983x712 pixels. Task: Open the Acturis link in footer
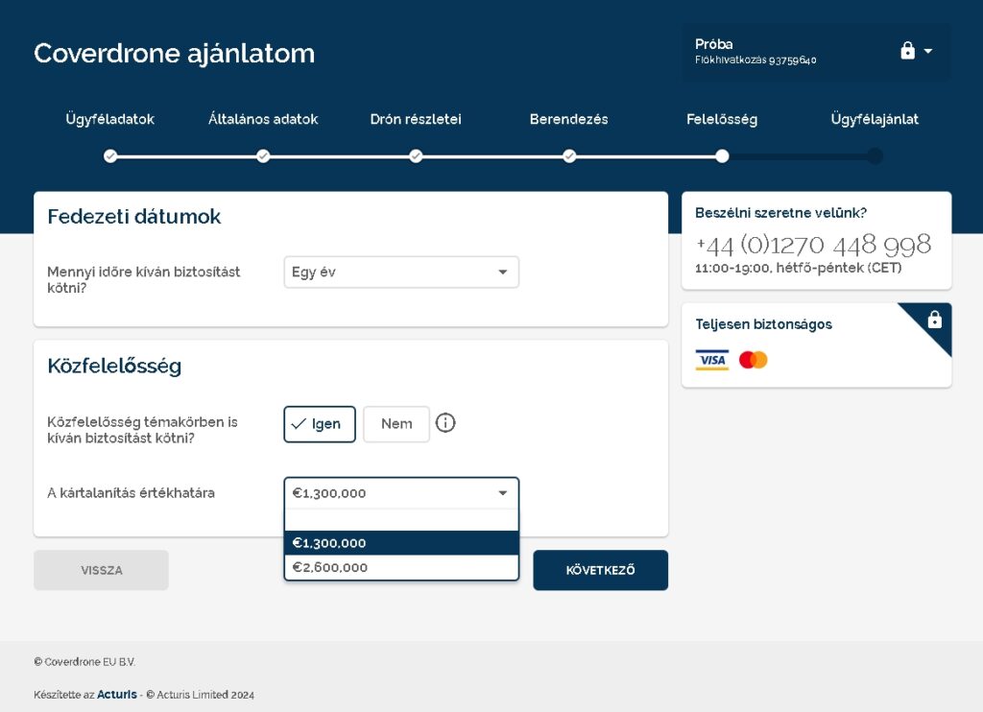pos(117,695)
